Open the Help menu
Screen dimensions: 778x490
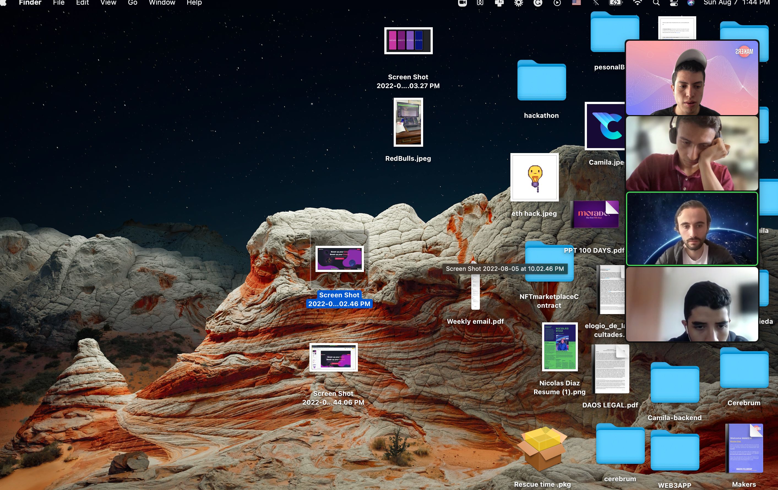click(x=194, y=3)
